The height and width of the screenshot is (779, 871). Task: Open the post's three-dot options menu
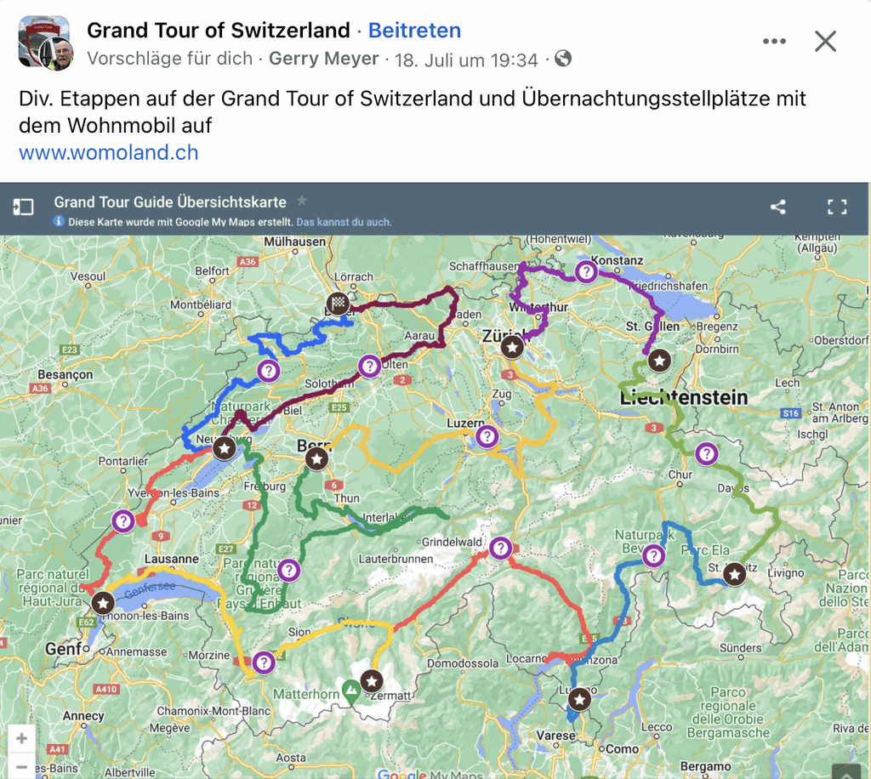point(774,41)
